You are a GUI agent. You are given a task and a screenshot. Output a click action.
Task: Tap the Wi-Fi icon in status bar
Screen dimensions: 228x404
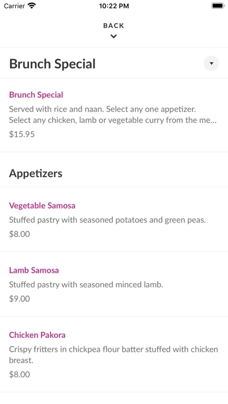click(32, 6)
